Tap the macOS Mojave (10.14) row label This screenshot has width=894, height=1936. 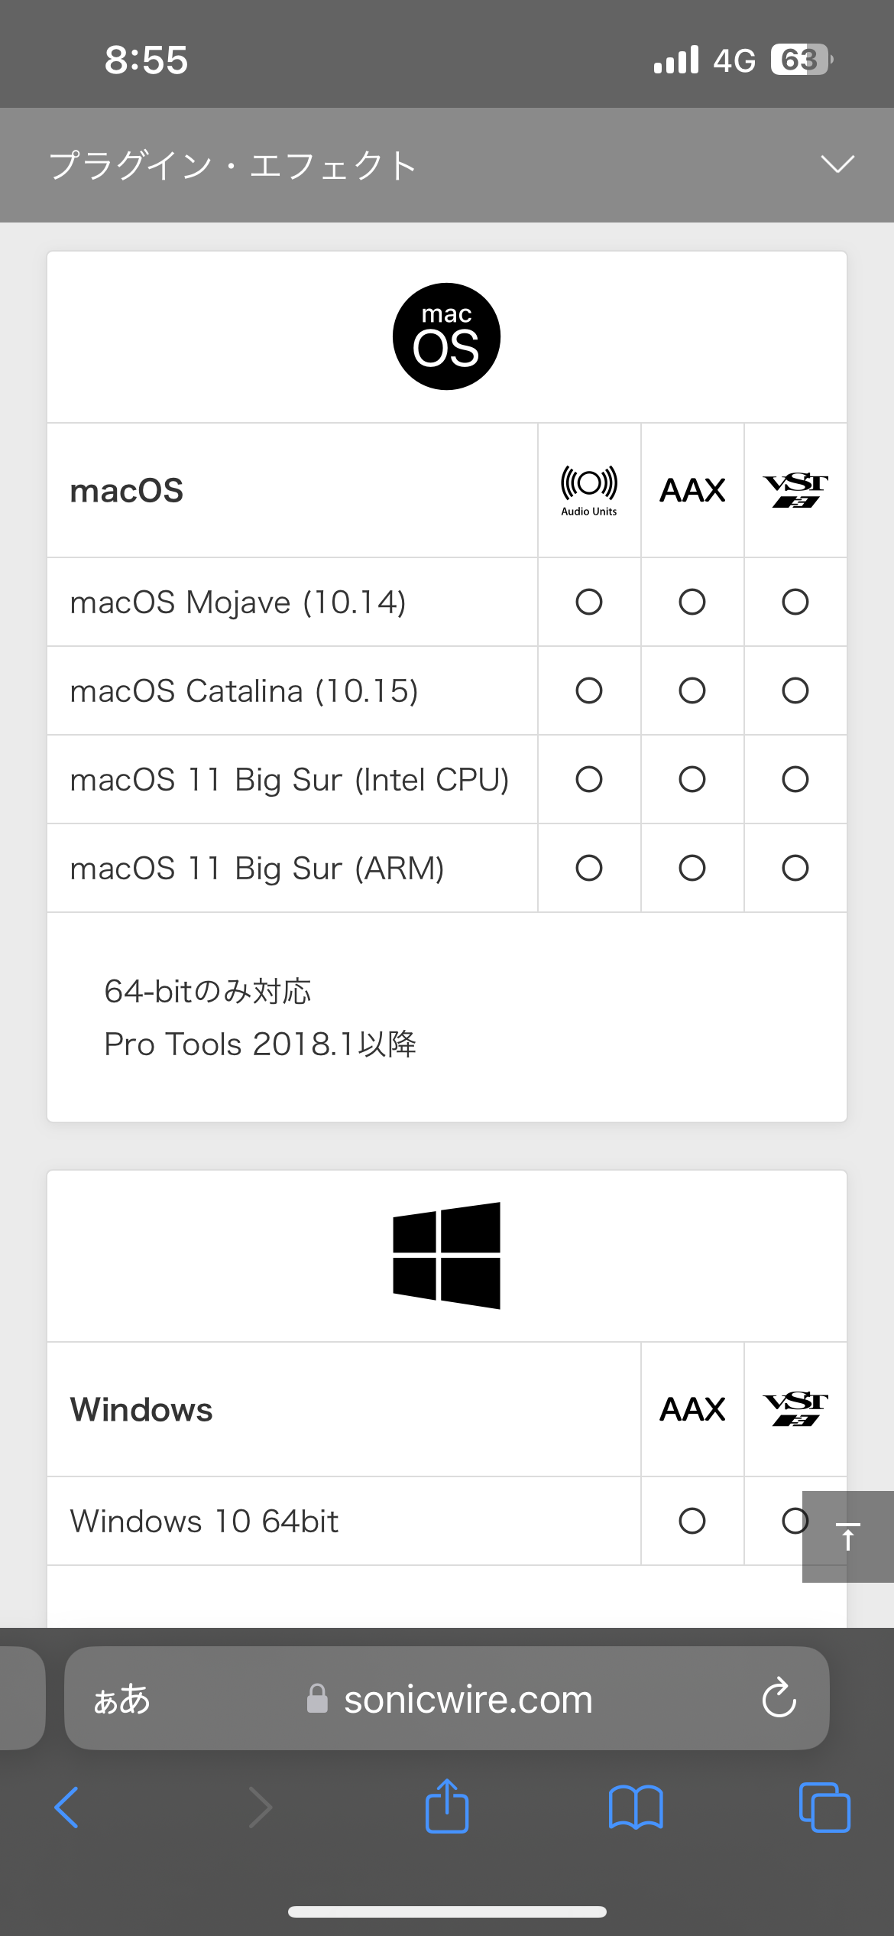coord(238,603)
